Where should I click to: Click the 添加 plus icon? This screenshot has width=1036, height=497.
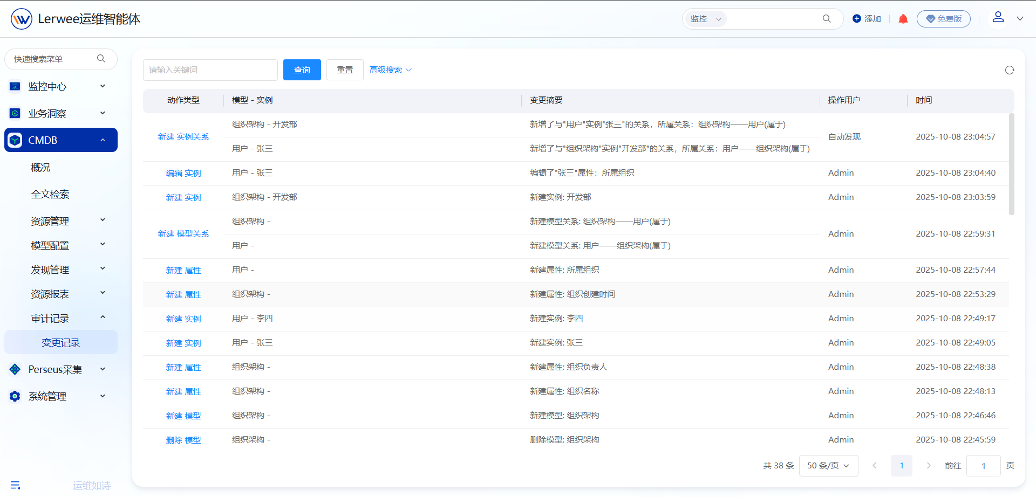(857, 19)
